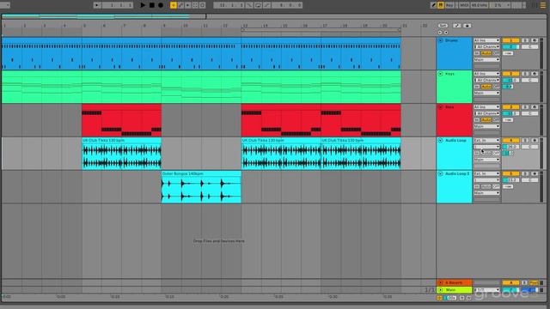The width and height of the screenshot is (550, 309).
Task: Arm the Drums track for recording
Action: click(x=535, y=40)
